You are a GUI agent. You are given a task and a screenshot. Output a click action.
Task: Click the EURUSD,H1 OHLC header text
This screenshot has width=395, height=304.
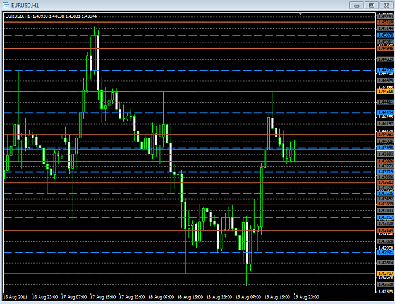pos(51,16)
